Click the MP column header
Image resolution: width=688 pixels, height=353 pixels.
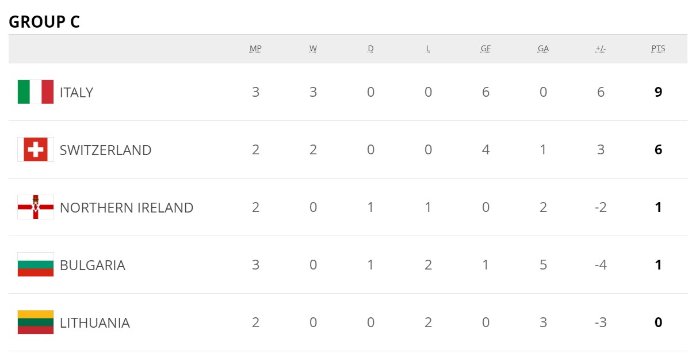pos(255,49)
